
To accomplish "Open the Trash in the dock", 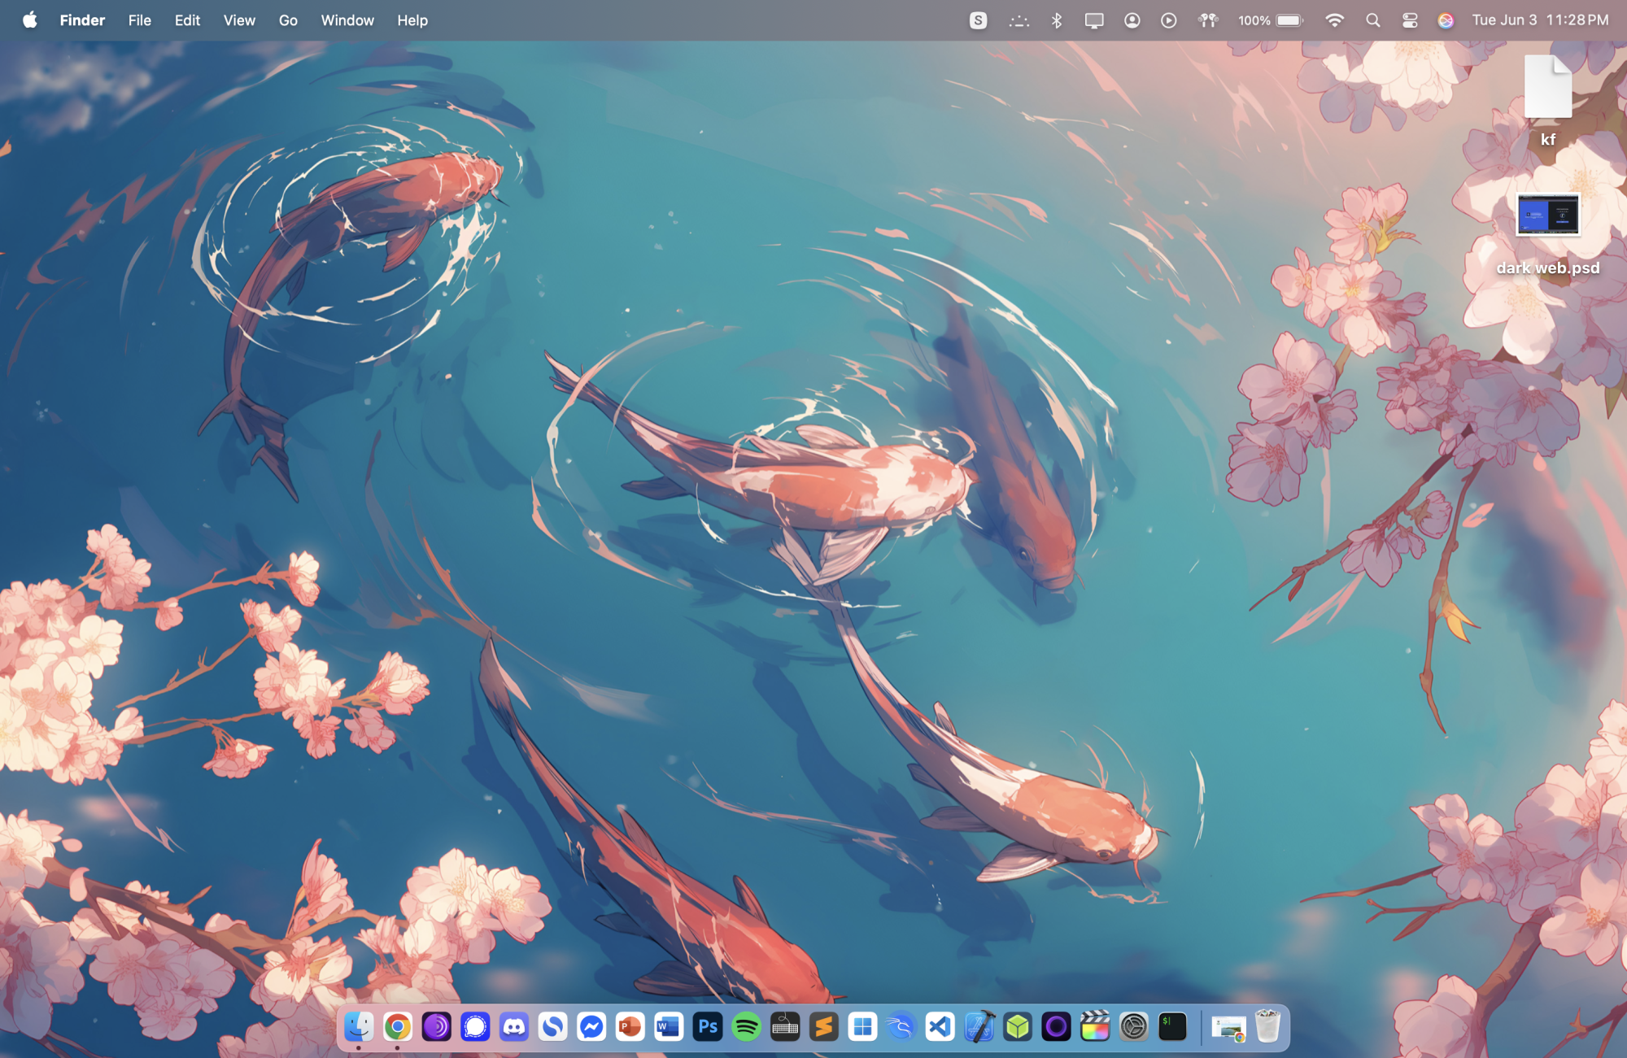I will [1267, 1027].
